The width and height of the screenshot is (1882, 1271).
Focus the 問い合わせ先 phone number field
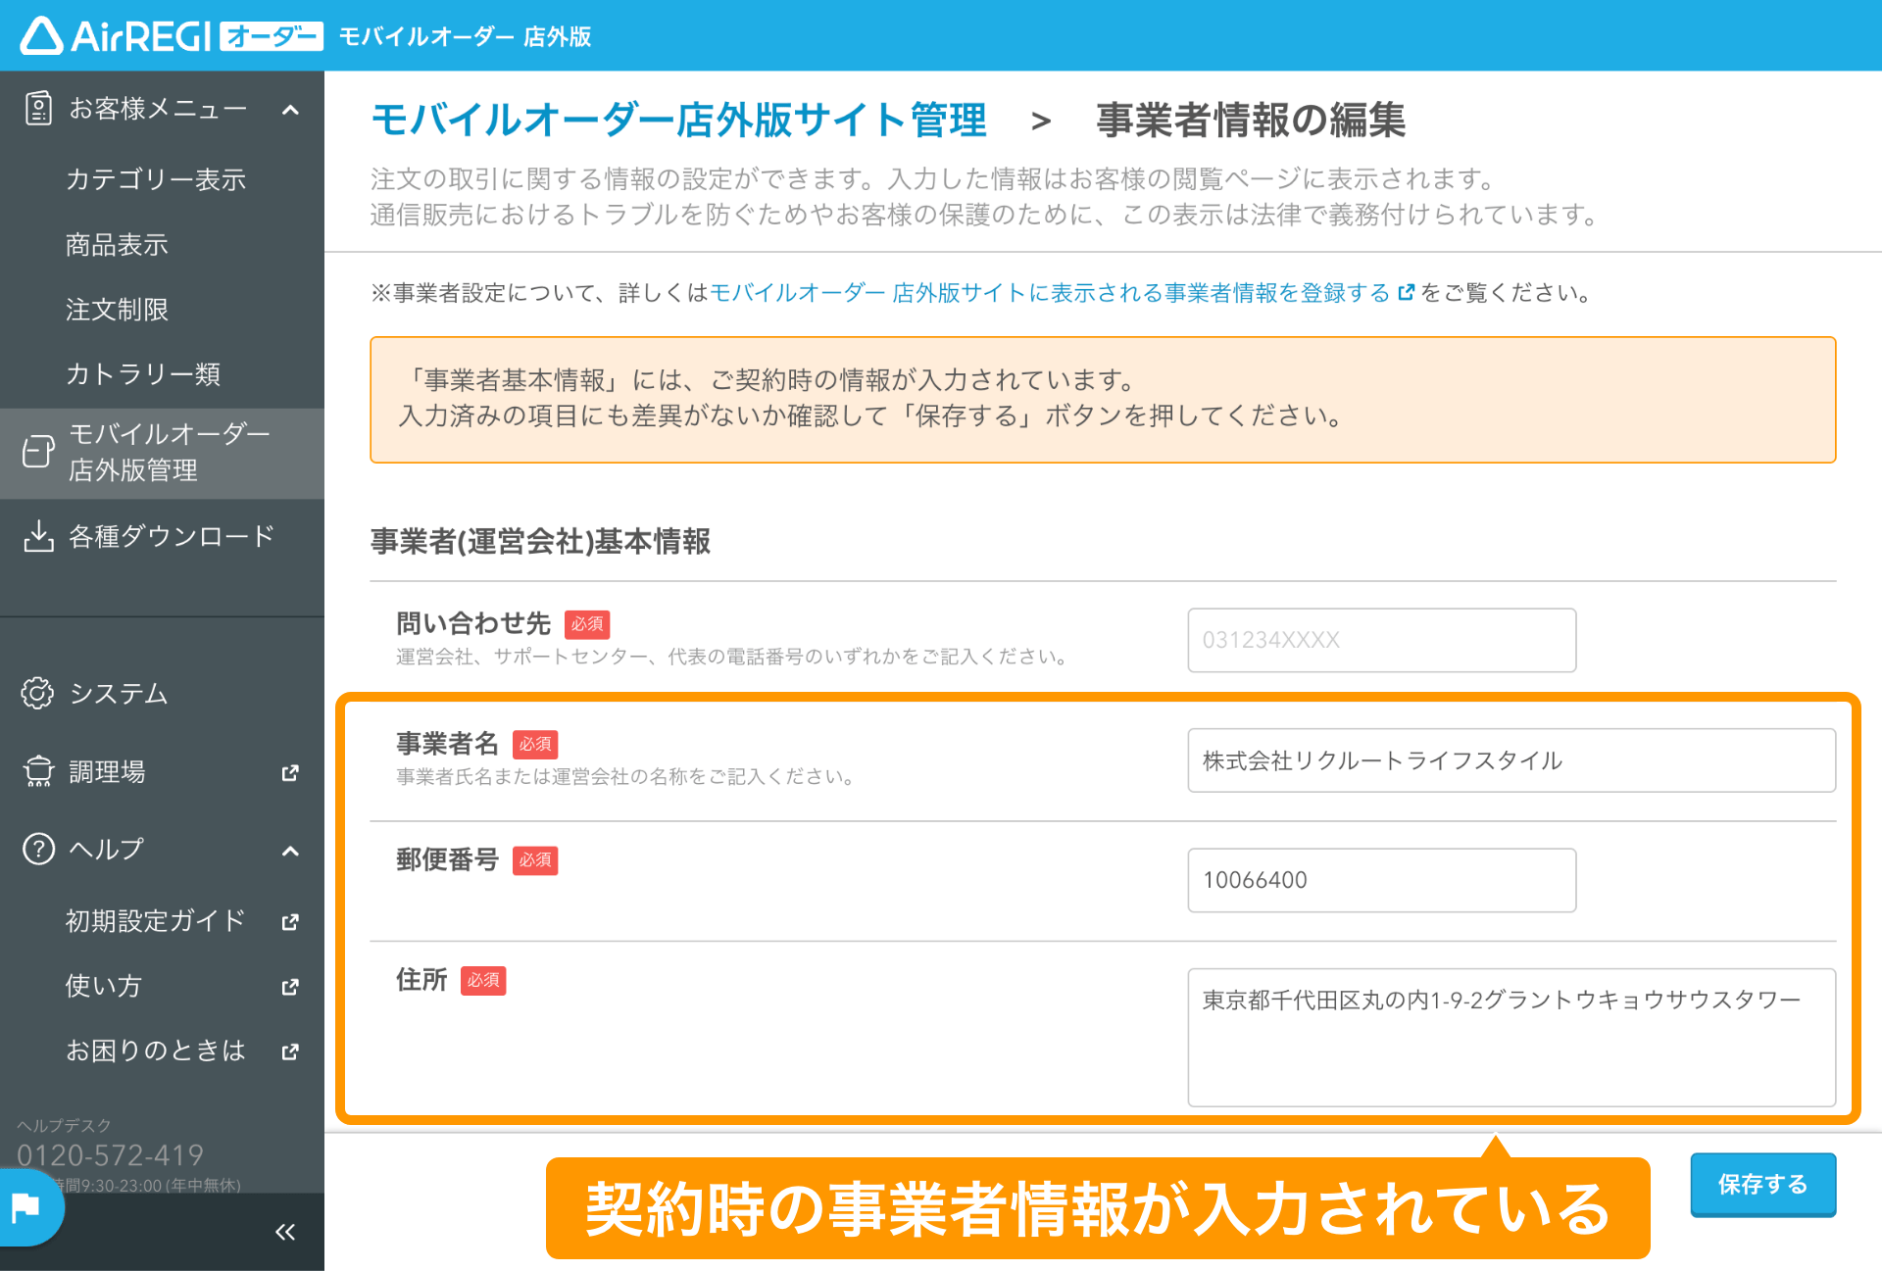click(x=1382, y=640)
